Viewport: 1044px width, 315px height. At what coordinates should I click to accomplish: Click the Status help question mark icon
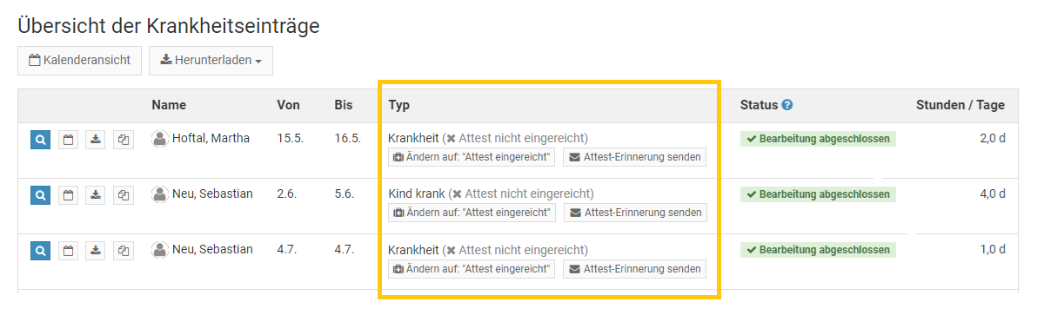click(787, 105)
